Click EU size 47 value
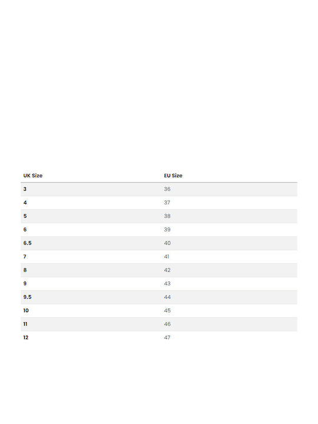Screen dimensions: 318x424 pos(167,337)
